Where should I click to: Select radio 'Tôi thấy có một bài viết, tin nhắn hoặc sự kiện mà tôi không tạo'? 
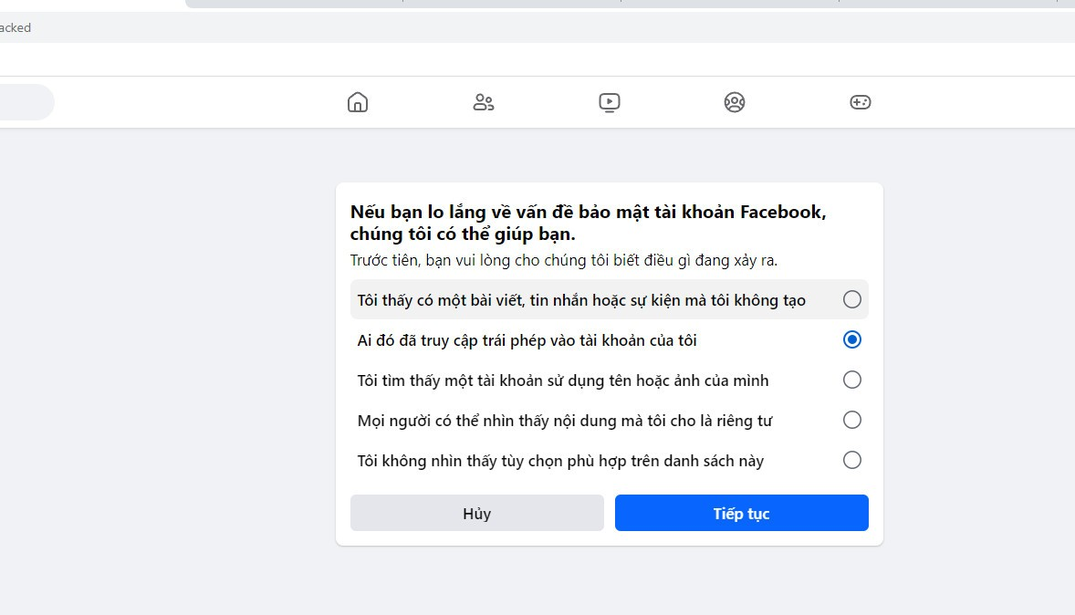click(x=851, y=298)
